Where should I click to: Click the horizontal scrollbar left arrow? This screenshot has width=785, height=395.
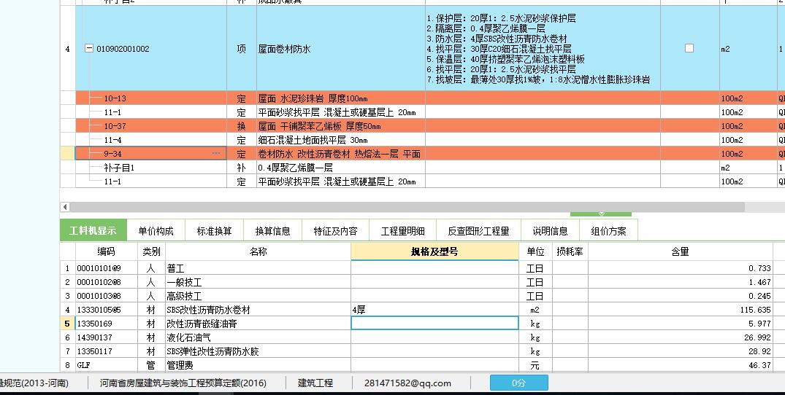point(65,207)
